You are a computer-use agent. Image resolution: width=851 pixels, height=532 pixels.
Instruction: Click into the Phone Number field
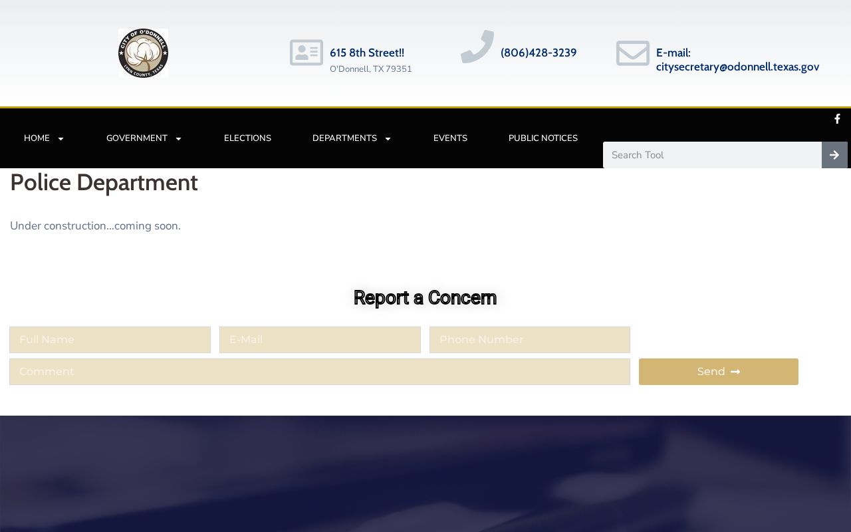coord(530,340)
